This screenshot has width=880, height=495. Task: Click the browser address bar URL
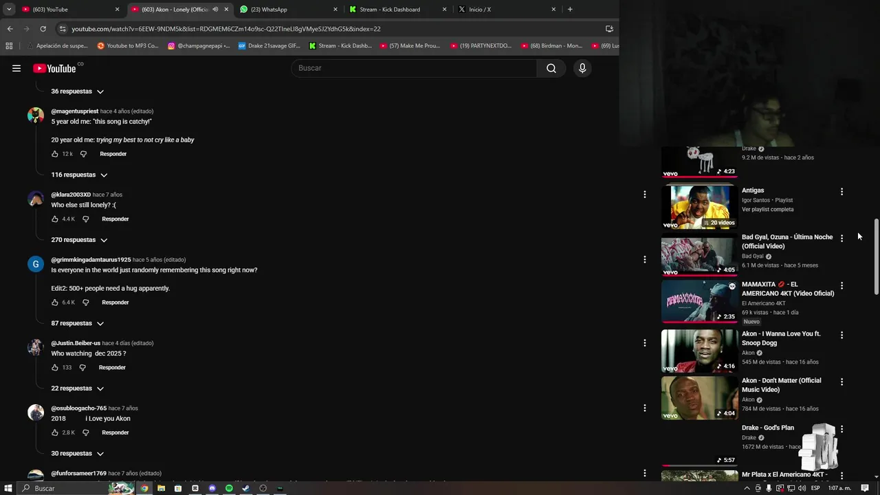tap(226, 29)
